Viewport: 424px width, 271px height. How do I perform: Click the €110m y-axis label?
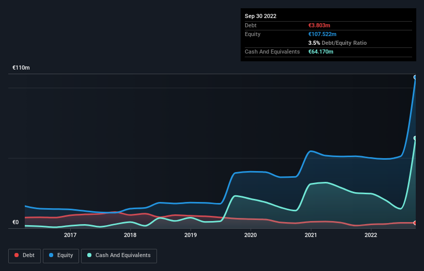[x=21, y=67]
